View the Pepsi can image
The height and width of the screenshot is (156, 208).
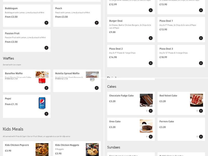point(42,103)
